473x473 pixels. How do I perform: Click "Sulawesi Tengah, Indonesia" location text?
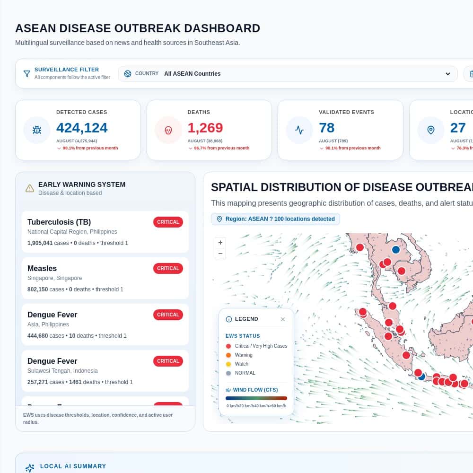(62, 371)
